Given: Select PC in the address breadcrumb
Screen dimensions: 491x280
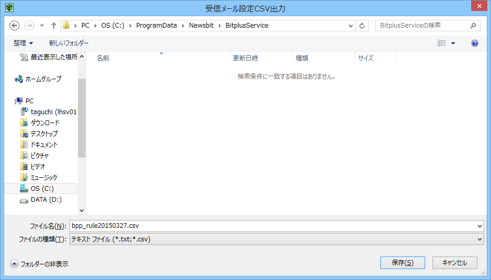Looking at the screenshot, I should tap(85, 26).
